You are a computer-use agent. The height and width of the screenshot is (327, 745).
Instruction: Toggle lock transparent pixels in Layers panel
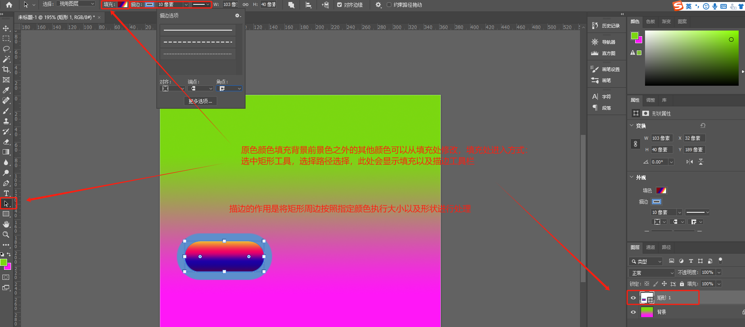pos(647,284)
